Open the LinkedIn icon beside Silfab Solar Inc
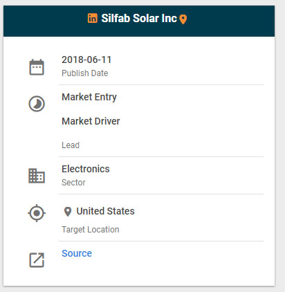 tap(93, 18)
